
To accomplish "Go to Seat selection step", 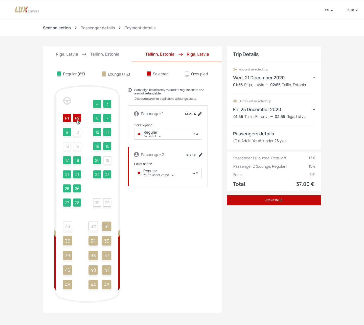I will click(x=57, y=28).
